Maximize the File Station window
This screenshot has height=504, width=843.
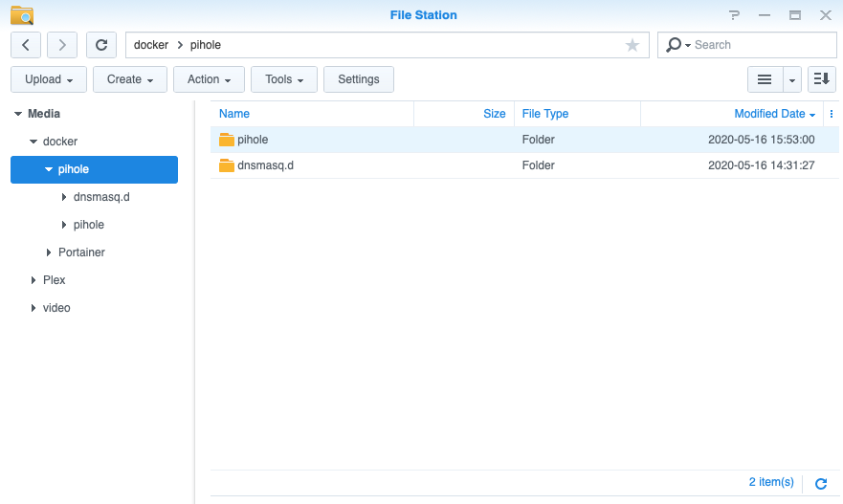click(x=795, y=15)
